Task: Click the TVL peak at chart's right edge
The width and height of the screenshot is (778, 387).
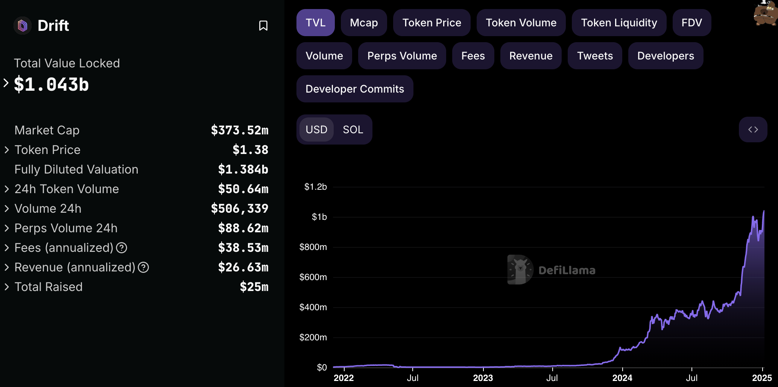Action: point(763,212)
